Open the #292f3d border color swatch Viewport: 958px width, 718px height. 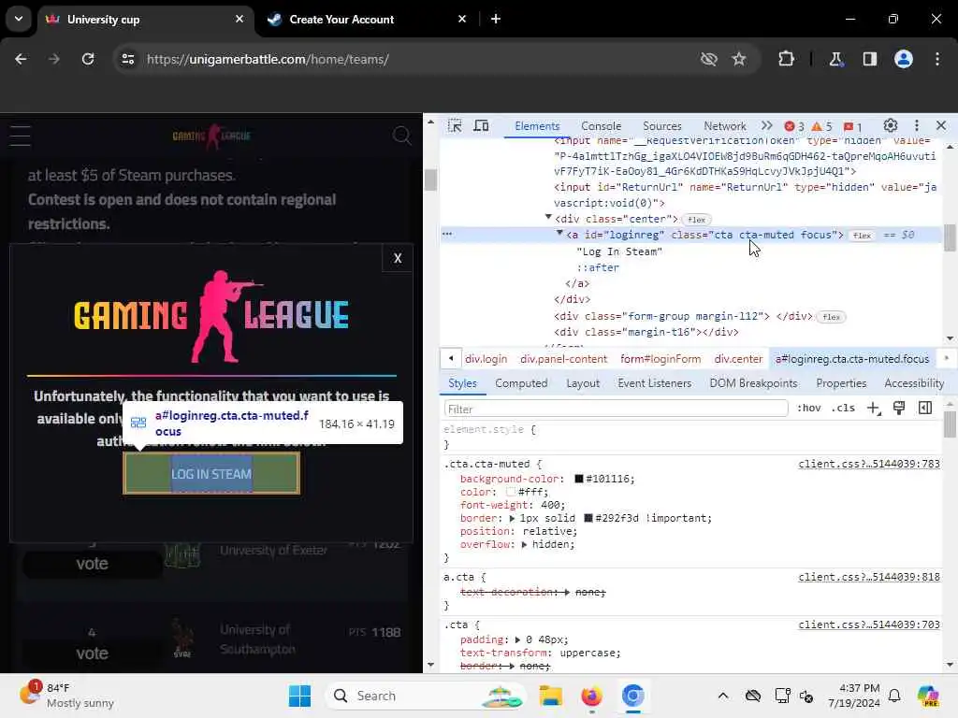[x=588, y=518]
